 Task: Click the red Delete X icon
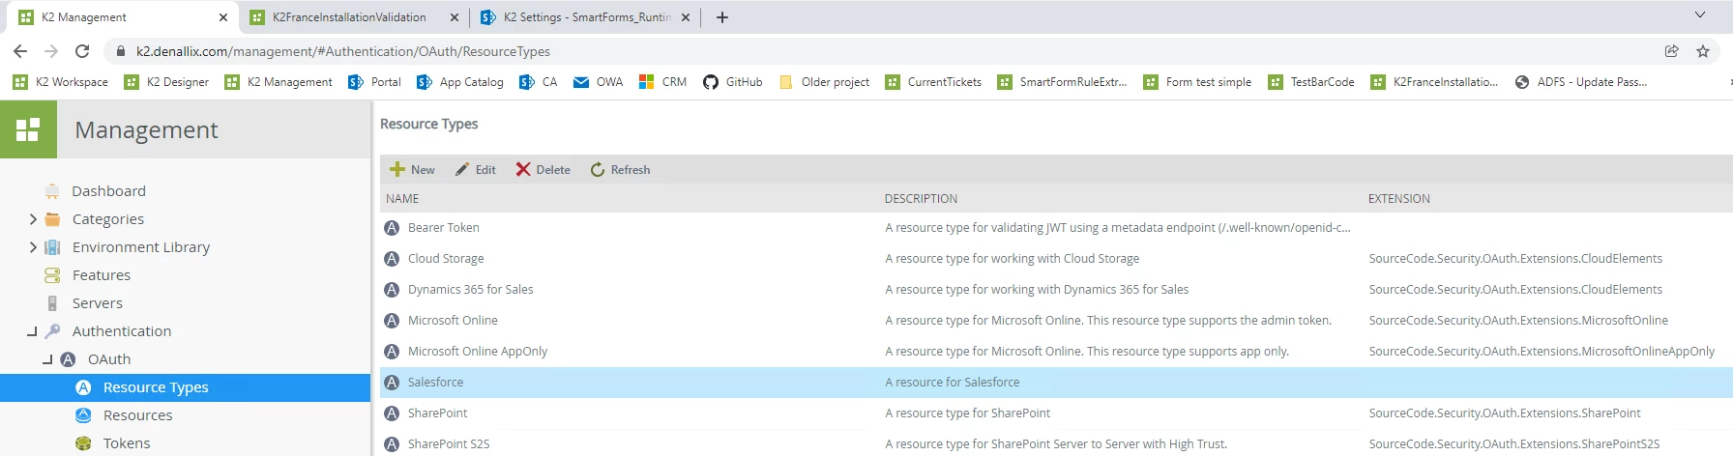coord(523,169)
